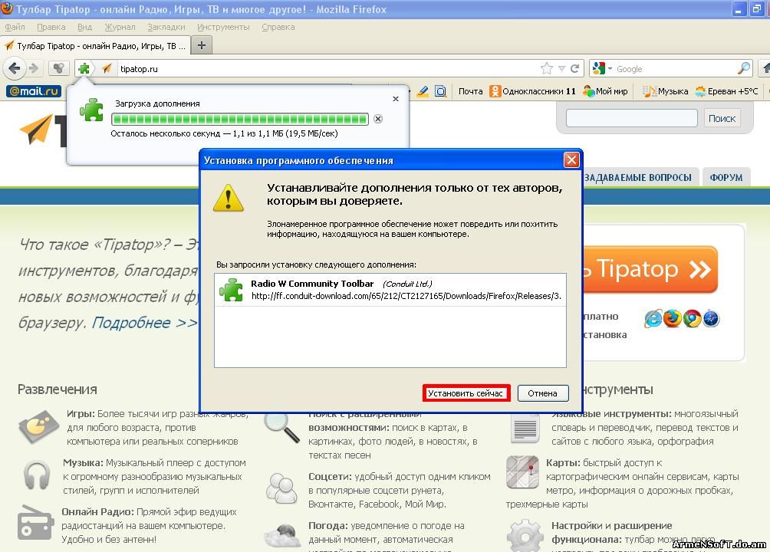
Task: Open Почта in the mail.ru toolbar
Action: (470, 91)
